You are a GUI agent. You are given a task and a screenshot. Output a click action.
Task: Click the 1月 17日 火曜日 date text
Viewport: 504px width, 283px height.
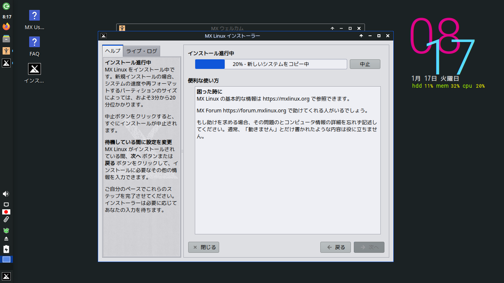coord(435,78)
